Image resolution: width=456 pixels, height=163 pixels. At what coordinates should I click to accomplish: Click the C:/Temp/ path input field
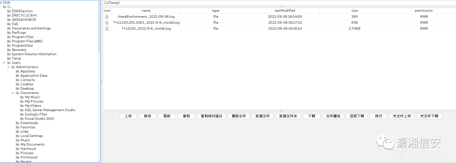(279, 3)
